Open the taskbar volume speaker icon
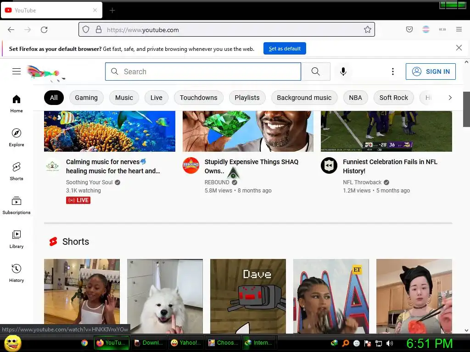The height and width of the screenshot is (352, 470). pos(390,343)
